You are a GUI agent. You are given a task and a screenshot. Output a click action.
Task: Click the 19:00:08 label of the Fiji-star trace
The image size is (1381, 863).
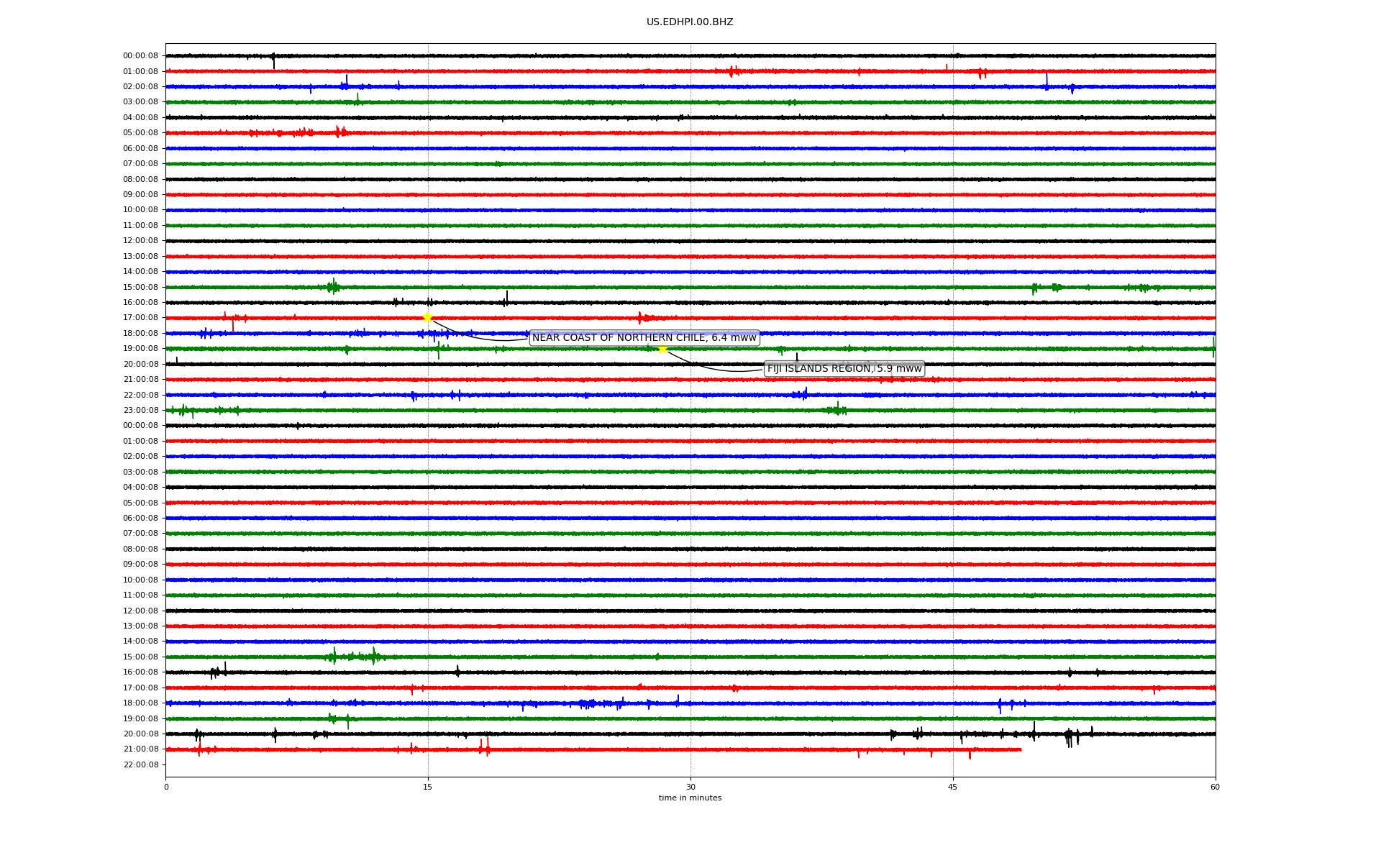[140, 349]
